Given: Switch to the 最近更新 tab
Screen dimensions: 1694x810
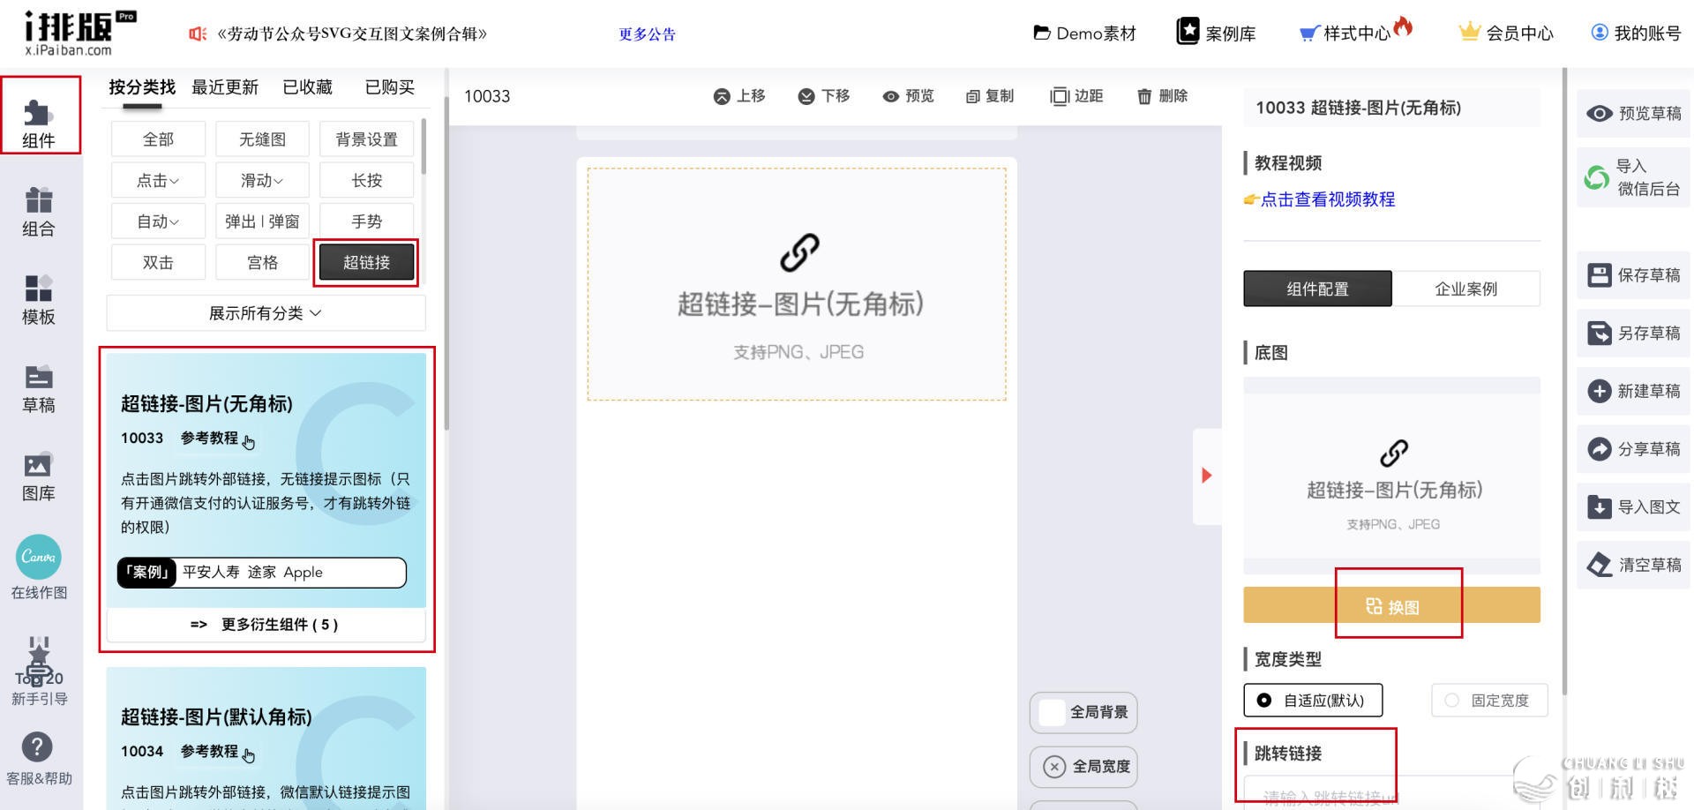Looking at the screenshot, I should tap(225, 87).
